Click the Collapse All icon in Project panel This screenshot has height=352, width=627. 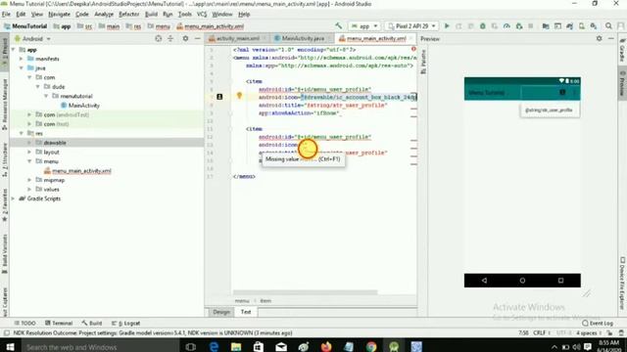(x=170, y=39)
